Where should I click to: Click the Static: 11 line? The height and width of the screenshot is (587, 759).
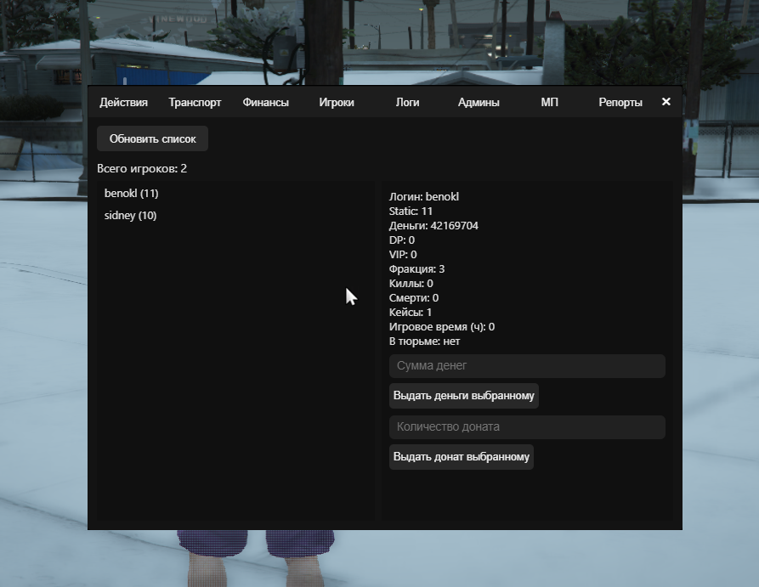click(411, 212)
